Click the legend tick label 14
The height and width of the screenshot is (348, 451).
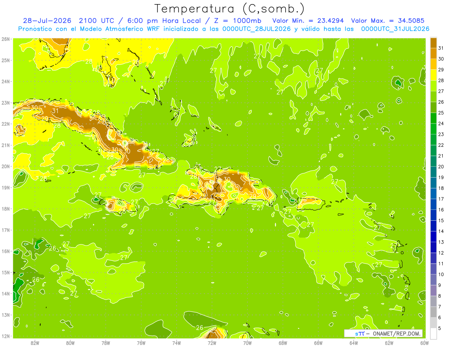(441, 231)
